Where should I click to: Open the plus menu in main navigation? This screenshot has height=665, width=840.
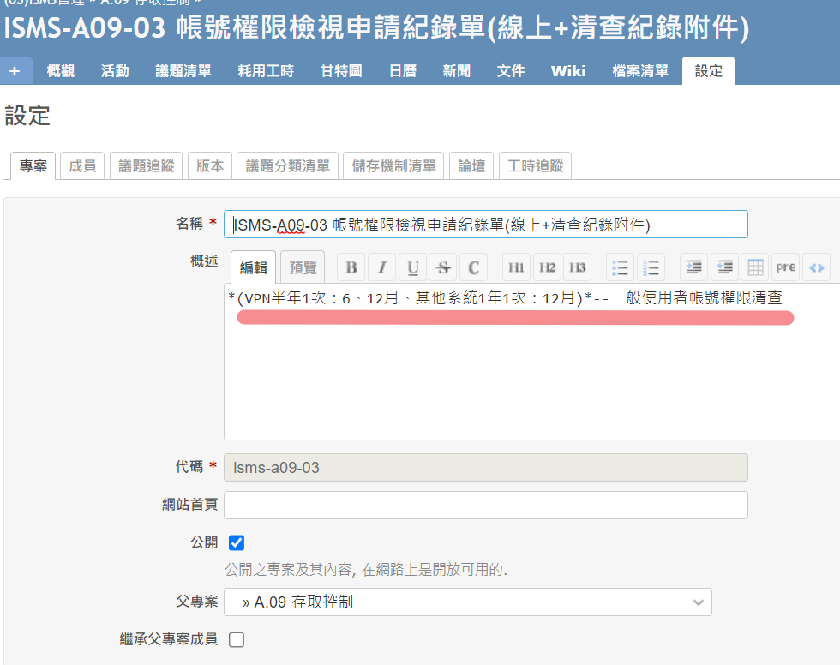tap(15, 70)
